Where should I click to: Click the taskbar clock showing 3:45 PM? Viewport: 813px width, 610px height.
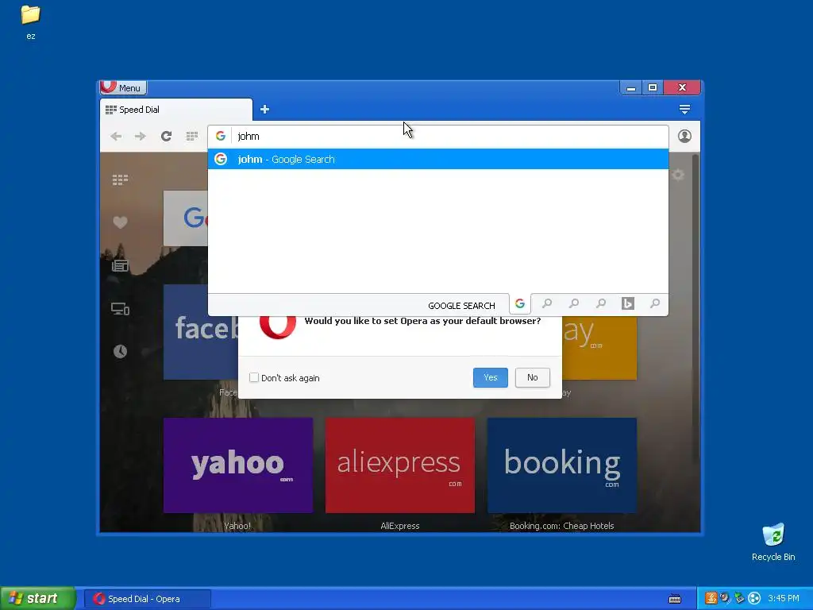(x=784, y=598)
